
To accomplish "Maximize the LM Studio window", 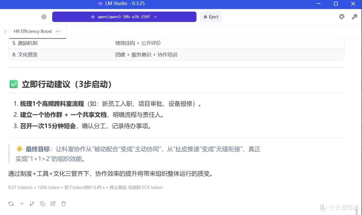I will 336,4.
